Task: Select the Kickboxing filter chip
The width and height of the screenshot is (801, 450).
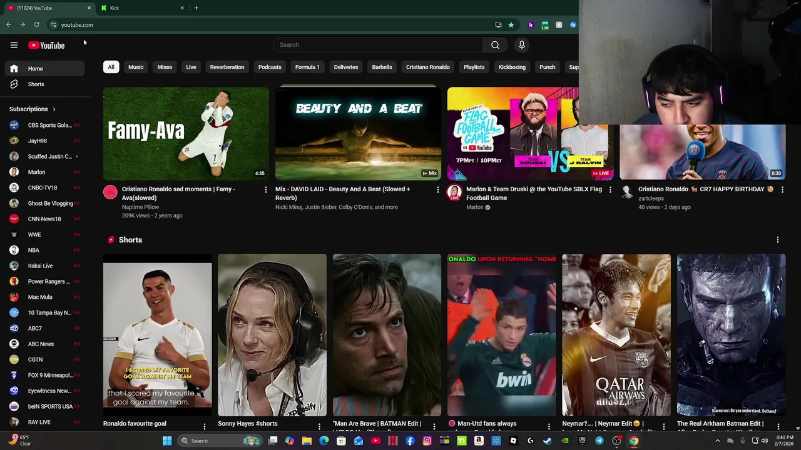Action: click(512, 67)
